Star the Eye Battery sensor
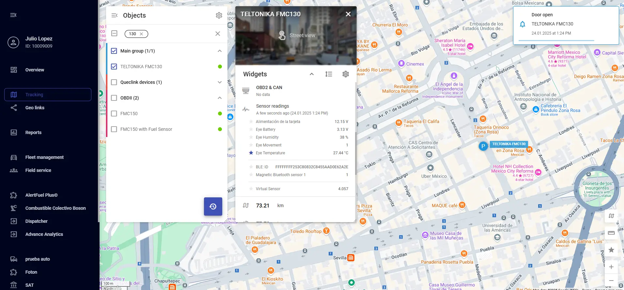 [x=251, y=129]
